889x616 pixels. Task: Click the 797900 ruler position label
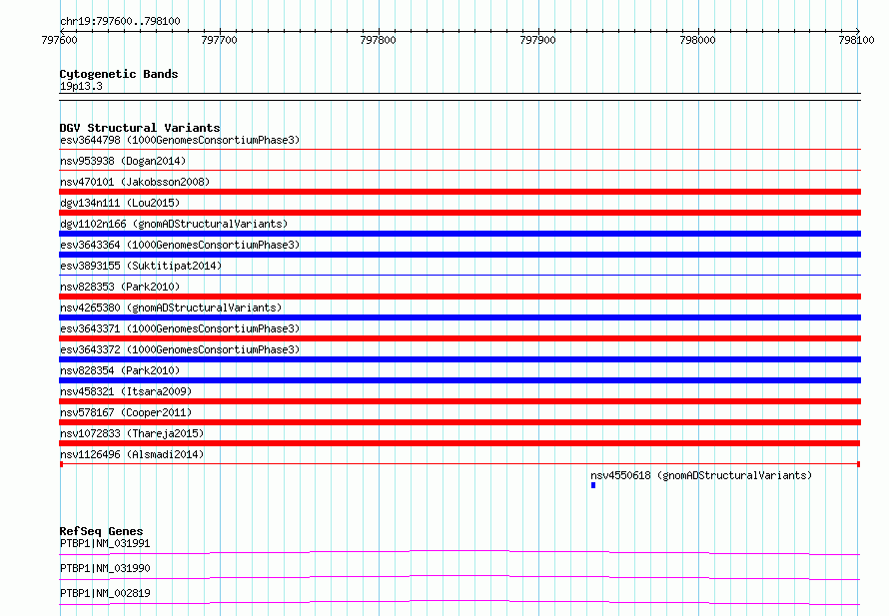click(x=538, y=40)
